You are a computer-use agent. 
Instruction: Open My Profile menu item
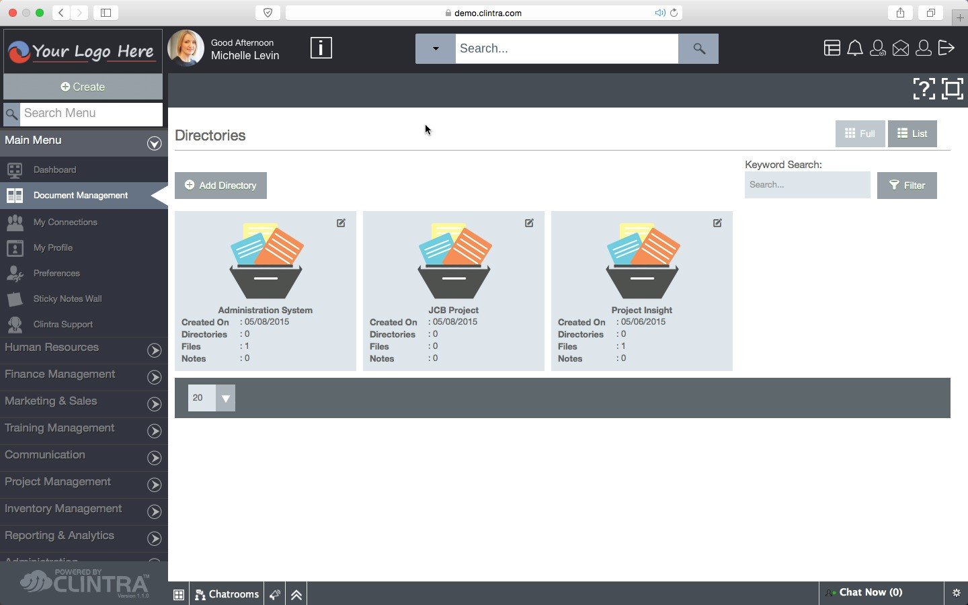click(84, 247)
